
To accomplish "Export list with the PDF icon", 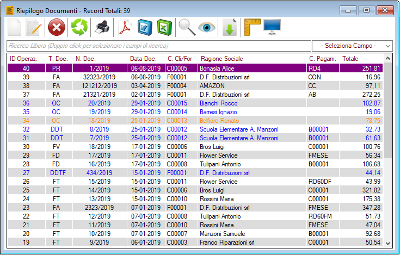I will (x=125, y=27).
